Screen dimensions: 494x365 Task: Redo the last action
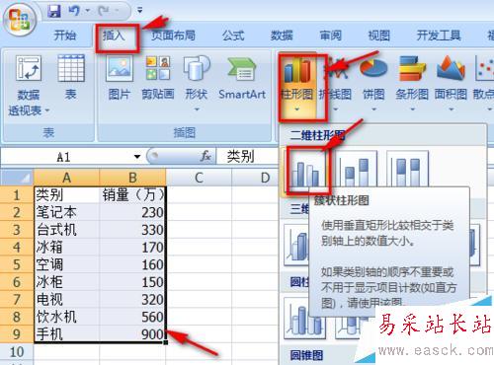(104, 11)
